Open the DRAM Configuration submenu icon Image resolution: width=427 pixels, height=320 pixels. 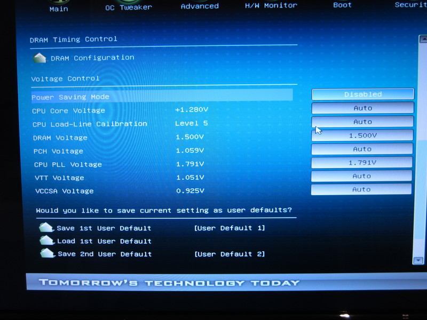(39, 58)
